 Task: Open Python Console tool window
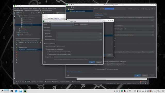coord(76,81)
